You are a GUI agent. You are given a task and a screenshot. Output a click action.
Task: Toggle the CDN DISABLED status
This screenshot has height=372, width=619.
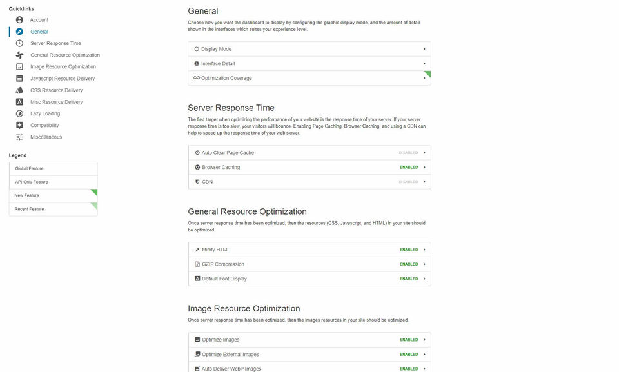(408, 182)
